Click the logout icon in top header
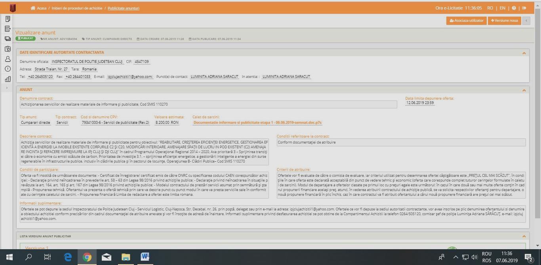The image size is (541, 265). tap(524, 8)
